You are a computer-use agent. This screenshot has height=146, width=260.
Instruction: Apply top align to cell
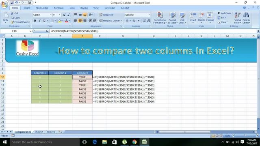click(x=76, y=15)
